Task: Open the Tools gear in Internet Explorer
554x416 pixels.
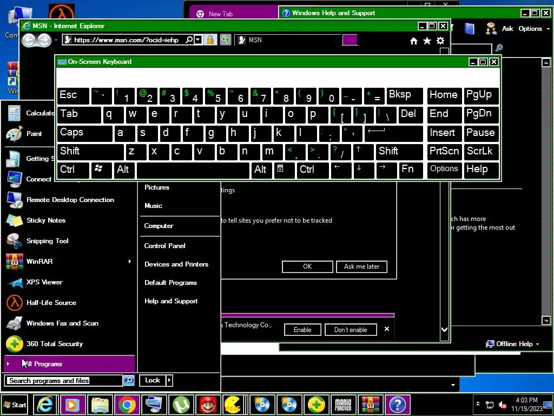Action: [440, 41]
